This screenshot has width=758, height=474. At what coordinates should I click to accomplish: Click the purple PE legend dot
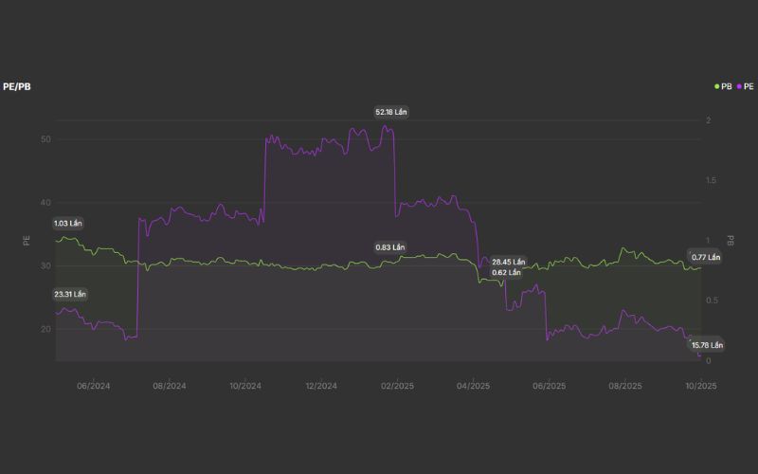point(738,86)
